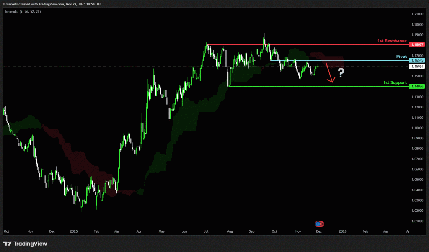Click the 2026 label on time axis
This screenshot has width=429, height=252.
pyautogui.click(x=343, y=231)
